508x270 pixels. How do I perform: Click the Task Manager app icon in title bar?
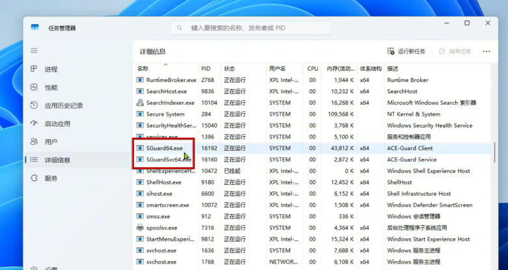pos(34,27)
